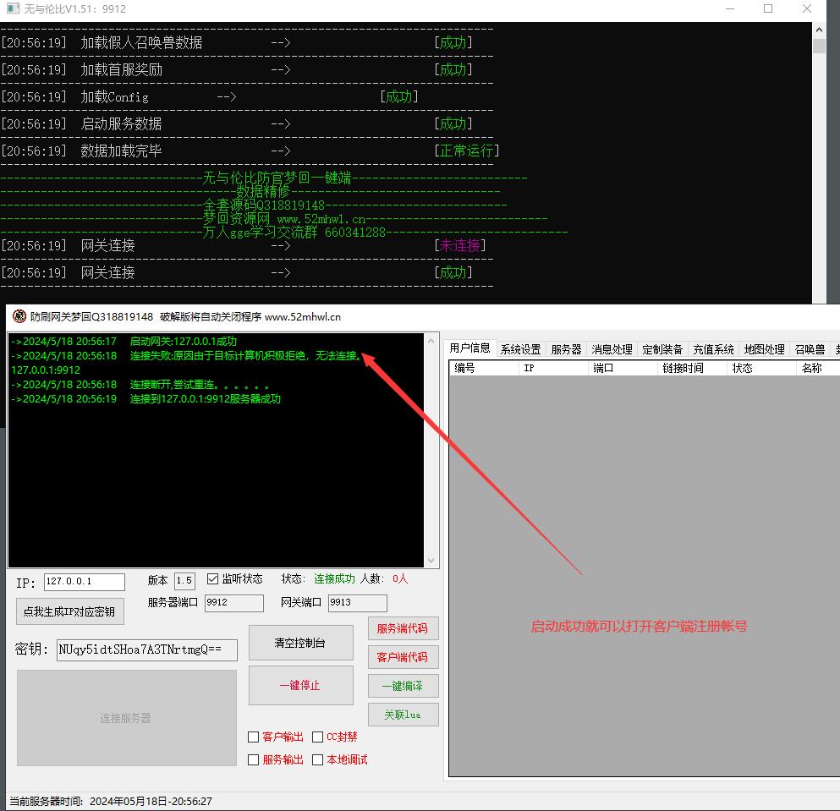Switch to the 系统设置 tab
The image size is (840, 811).
(x=520, y=349)
